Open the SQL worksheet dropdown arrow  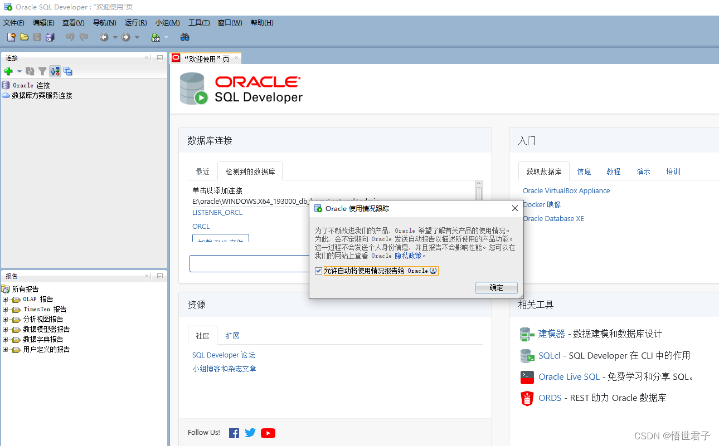166,37
